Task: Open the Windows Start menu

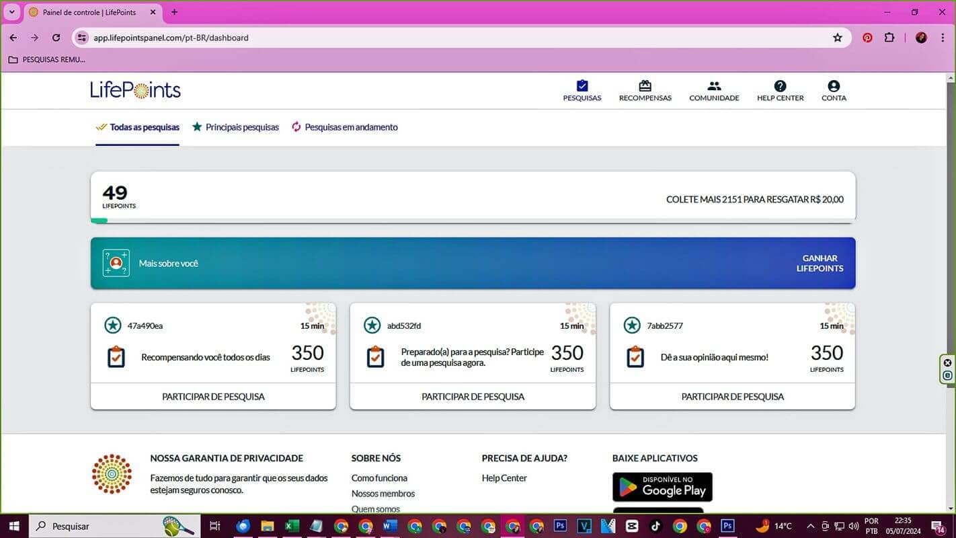Action: click(13, 526)
